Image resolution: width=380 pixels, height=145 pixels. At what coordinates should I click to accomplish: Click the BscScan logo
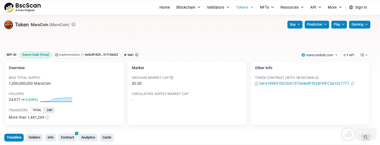(23, 7)
